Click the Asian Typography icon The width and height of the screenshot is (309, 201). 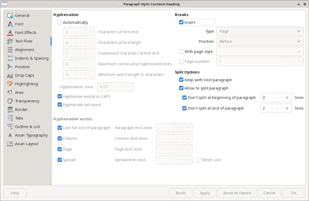(x=10, y=135)
